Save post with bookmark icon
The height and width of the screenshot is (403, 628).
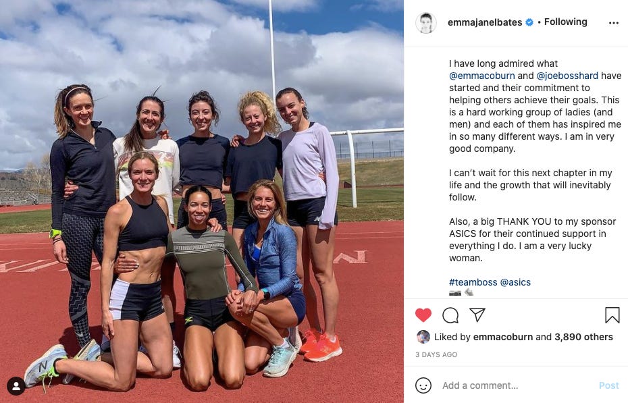pos(612,315)
